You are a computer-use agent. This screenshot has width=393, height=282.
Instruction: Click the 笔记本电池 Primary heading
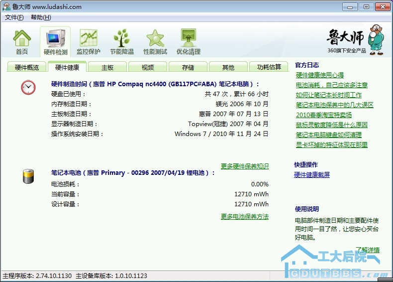pos(133,173)
